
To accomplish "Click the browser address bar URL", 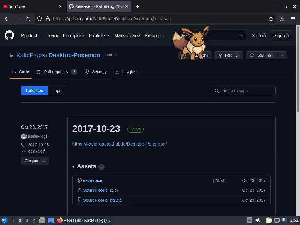I will click(112, 19).
